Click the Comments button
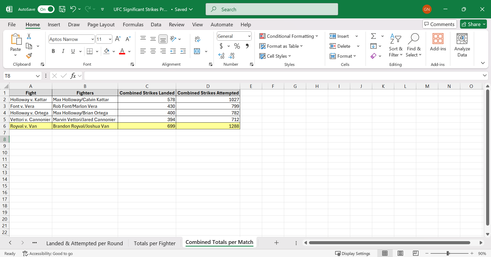The height and width of the screenshot is (257, 491). (x=440, y=24)
